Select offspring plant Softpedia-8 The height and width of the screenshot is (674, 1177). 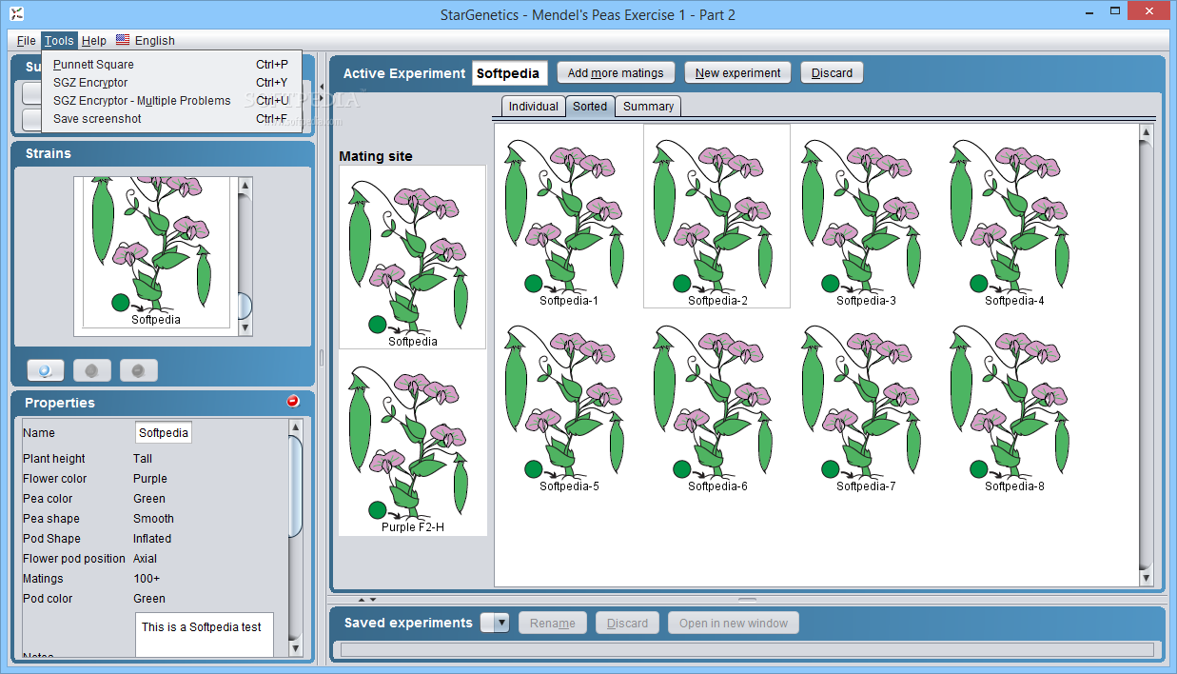(x=1014, y=404)
